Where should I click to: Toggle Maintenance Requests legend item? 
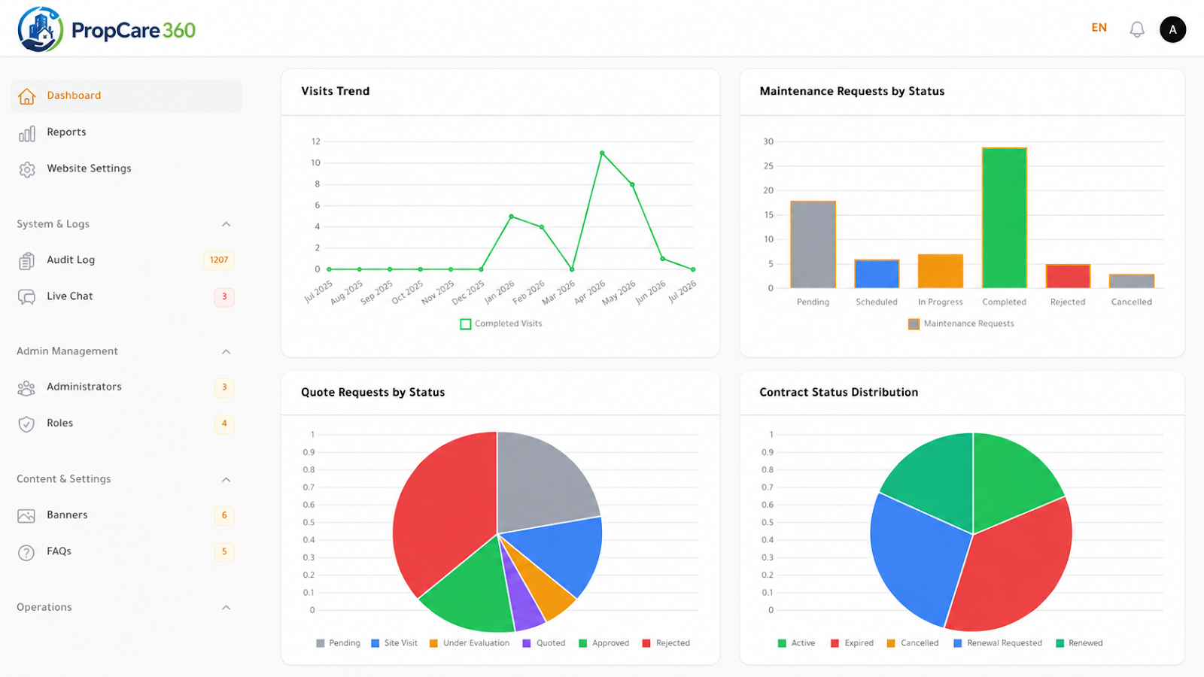click(961, 323)
